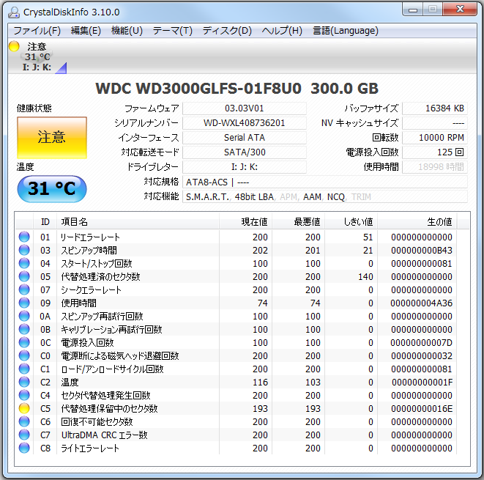Click the yellow caution disk status icon
The image size is (484, 480).
click(x=13, y=46)
